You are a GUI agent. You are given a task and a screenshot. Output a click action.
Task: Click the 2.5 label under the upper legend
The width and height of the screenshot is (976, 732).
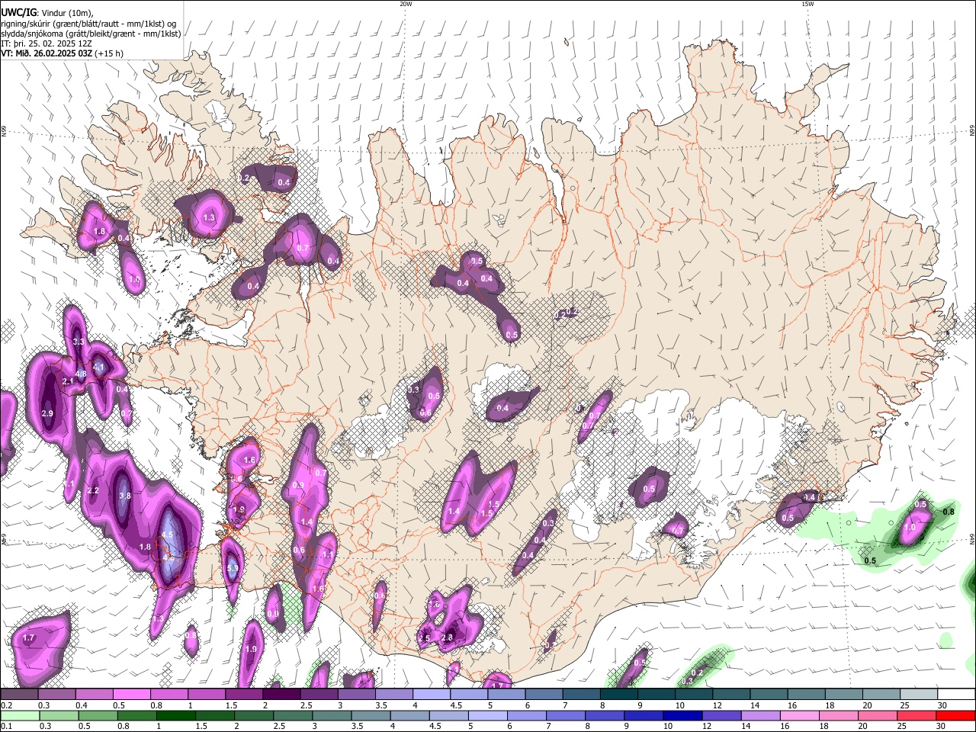[306, 705]
